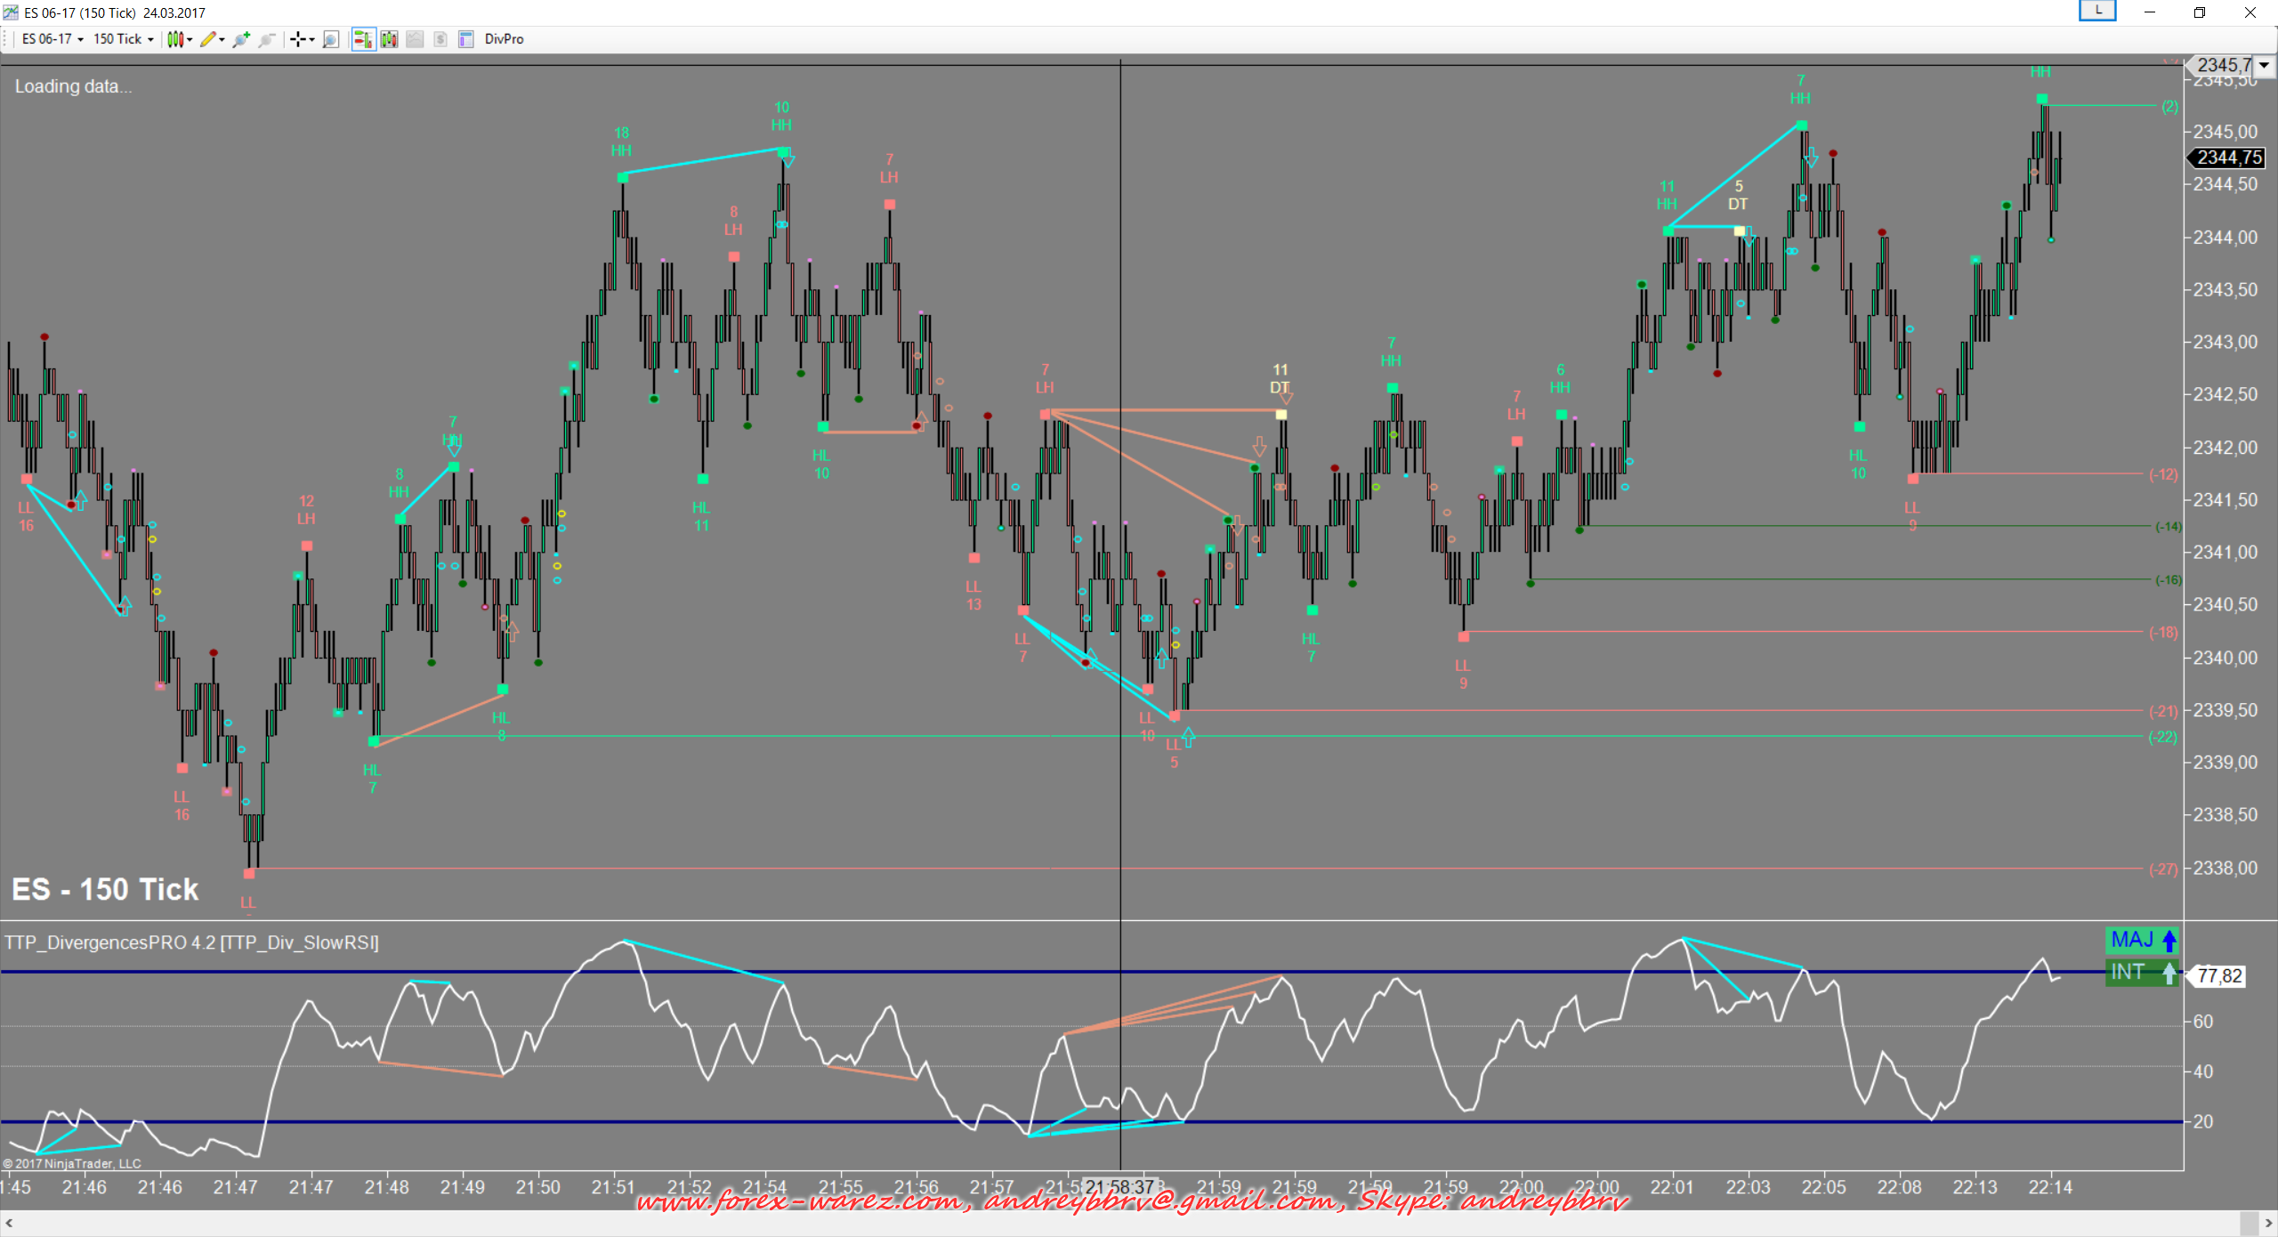Click the strategies dollar-sign icon
Viewport: 2278px width, 1237px height.
[x=440, y=39]
